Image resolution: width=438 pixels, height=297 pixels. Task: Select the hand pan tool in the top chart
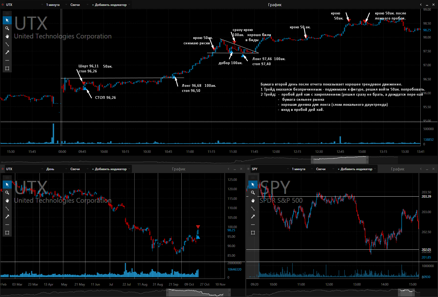[7, 36]
